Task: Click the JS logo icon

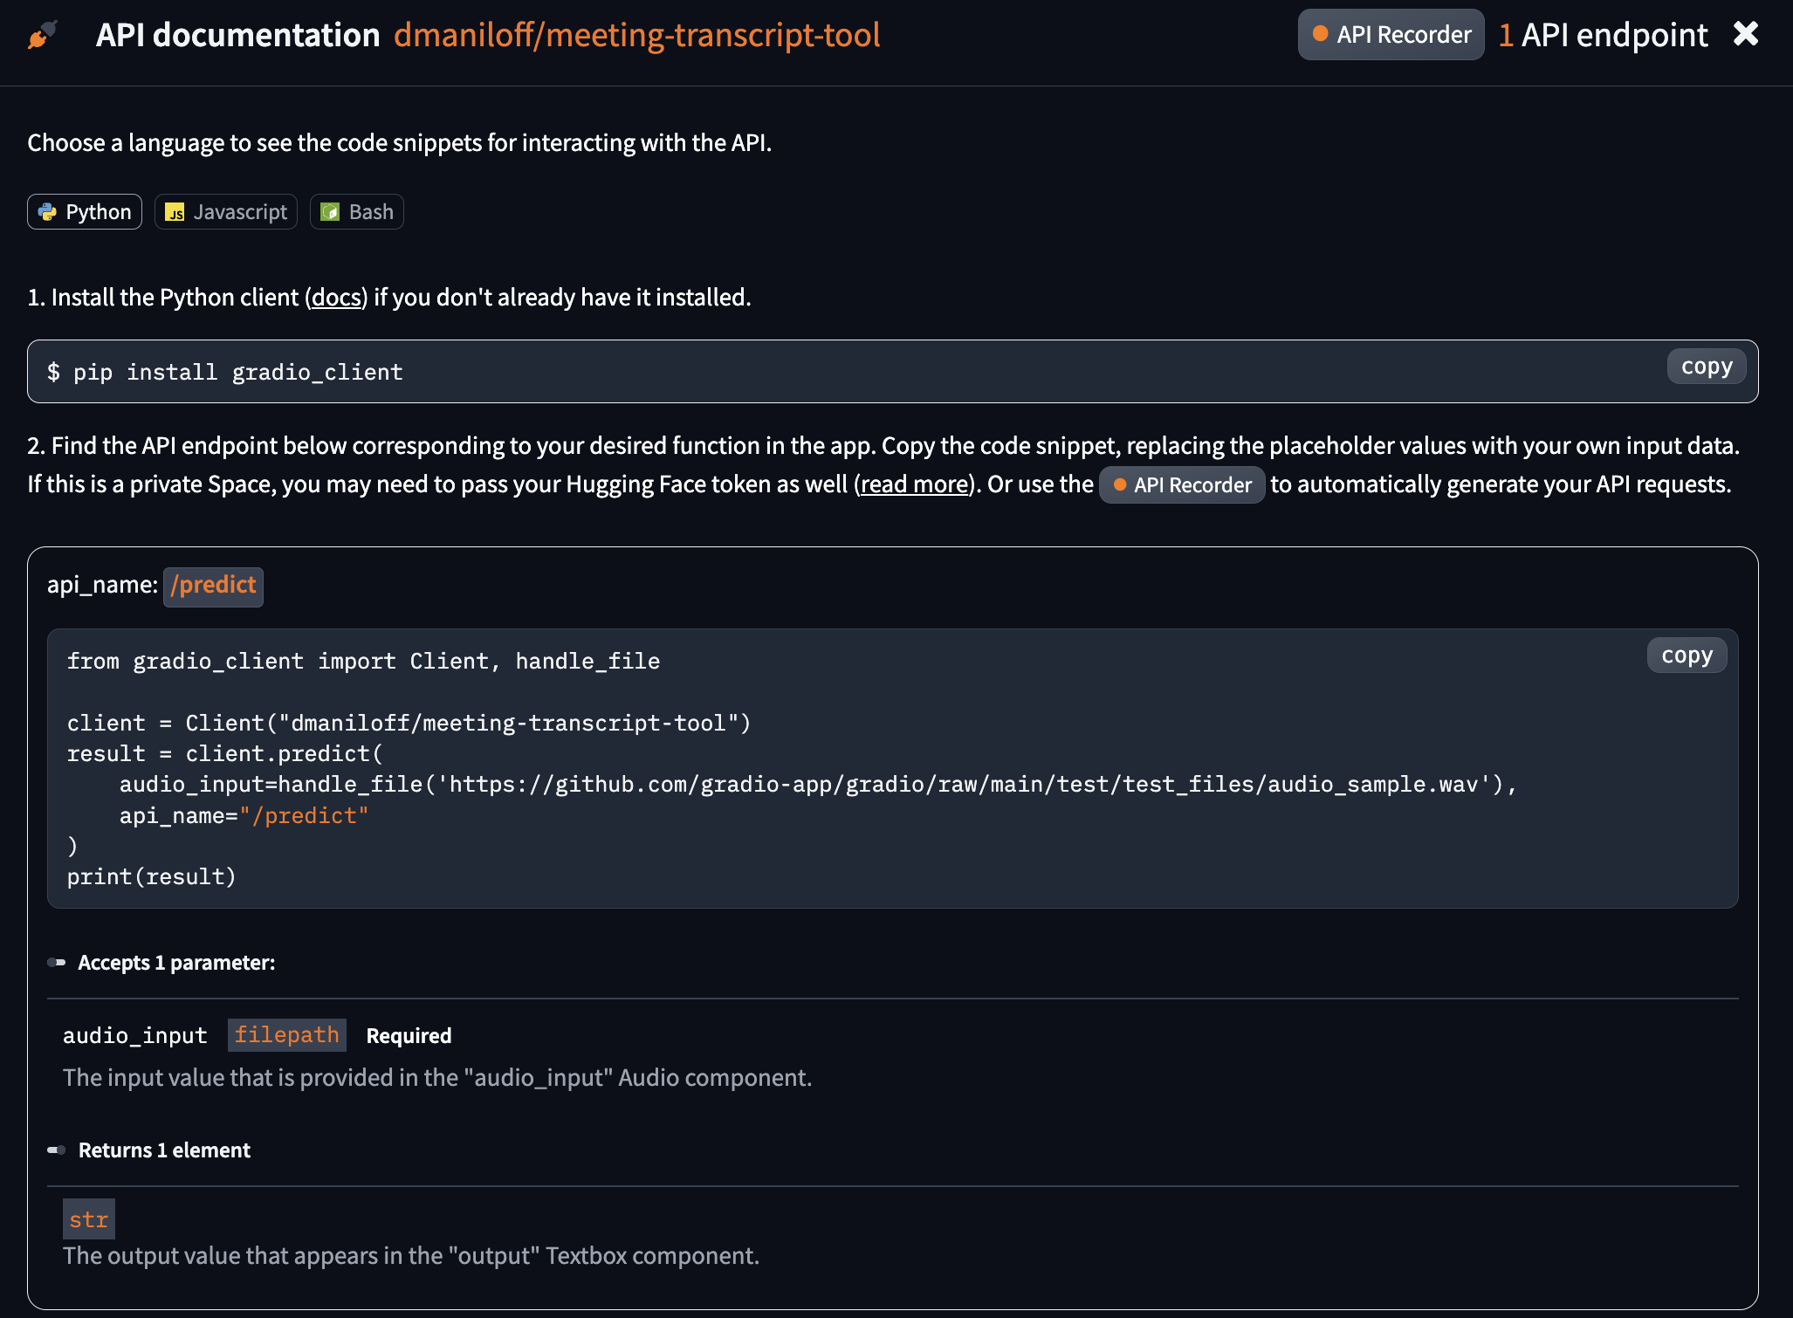Action: click(175, 212)
